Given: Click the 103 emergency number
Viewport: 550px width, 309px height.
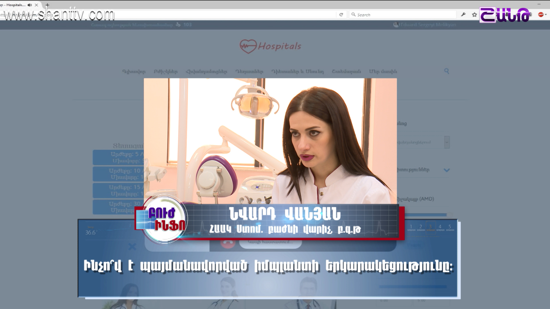Looking at the screenshot, I should (x=187, y=25).
